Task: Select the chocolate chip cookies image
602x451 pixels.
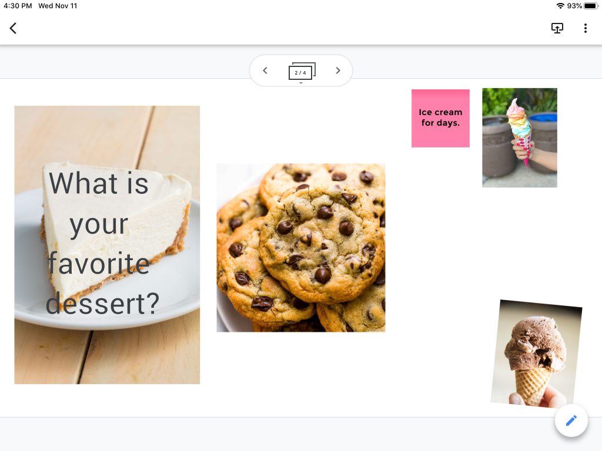Action: (301, 248)
